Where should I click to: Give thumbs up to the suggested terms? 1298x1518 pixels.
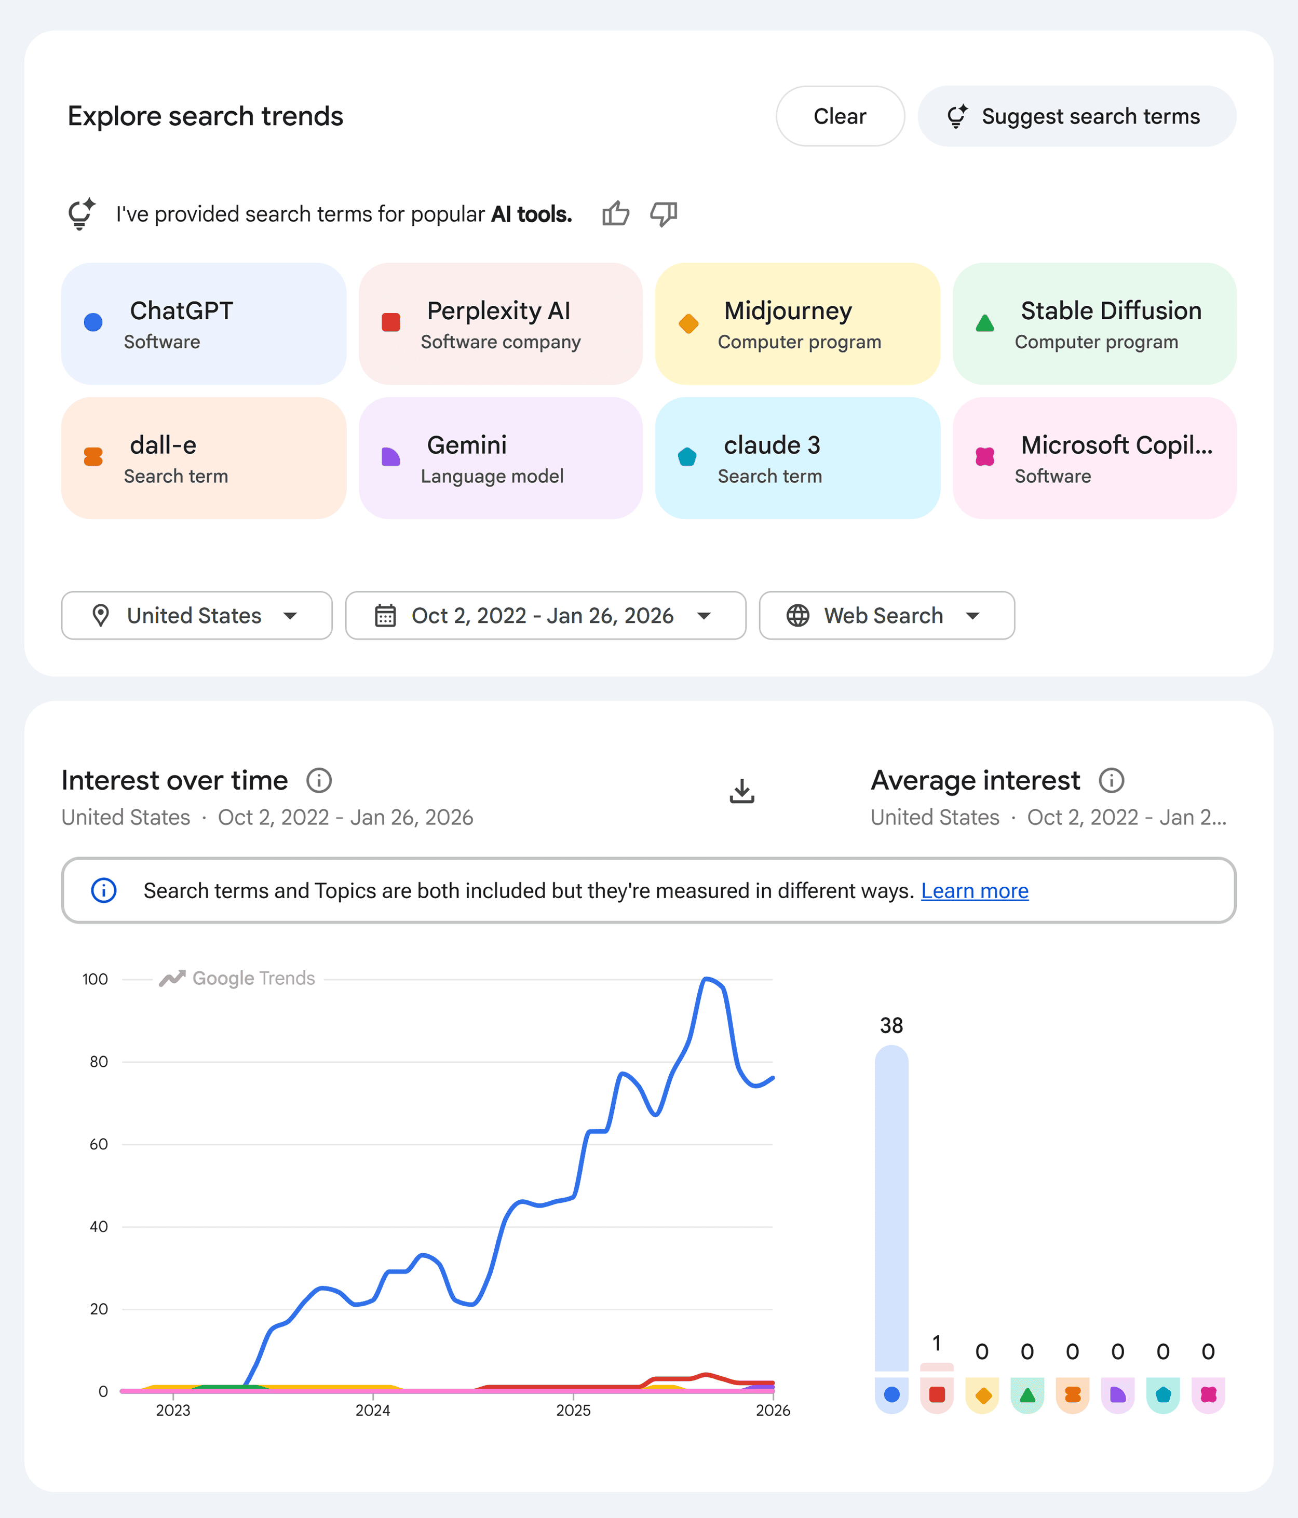coord(615,213)
